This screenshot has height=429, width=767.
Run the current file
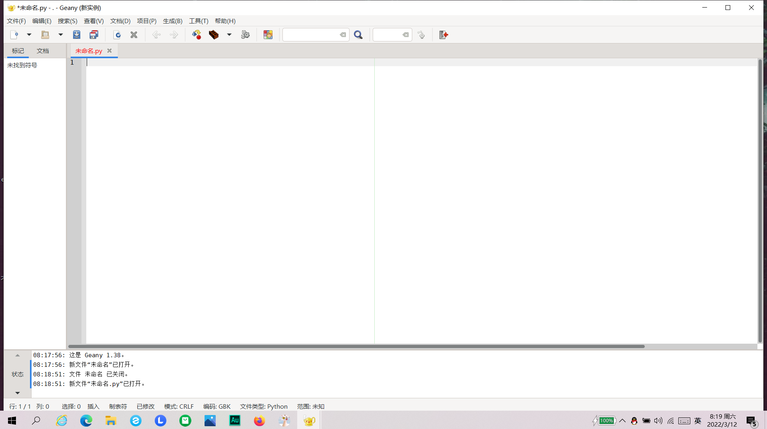245,35
